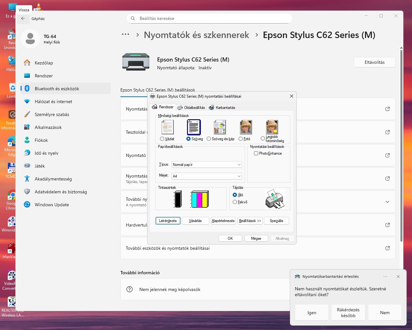
Task: Click the Epson printer device icon
Action: (136, 62)
